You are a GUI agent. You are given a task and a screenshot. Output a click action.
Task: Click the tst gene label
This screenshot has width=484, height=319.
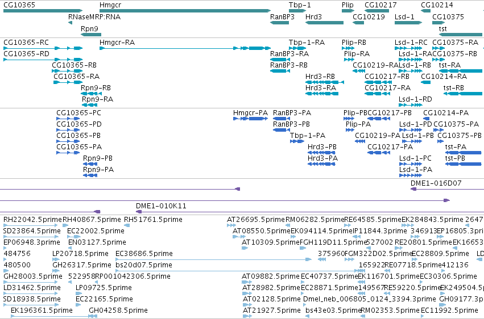click(442, 29)
